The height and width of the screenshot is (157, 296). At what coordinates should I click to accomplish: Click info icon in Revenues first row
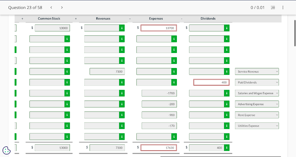pos(122,28)
